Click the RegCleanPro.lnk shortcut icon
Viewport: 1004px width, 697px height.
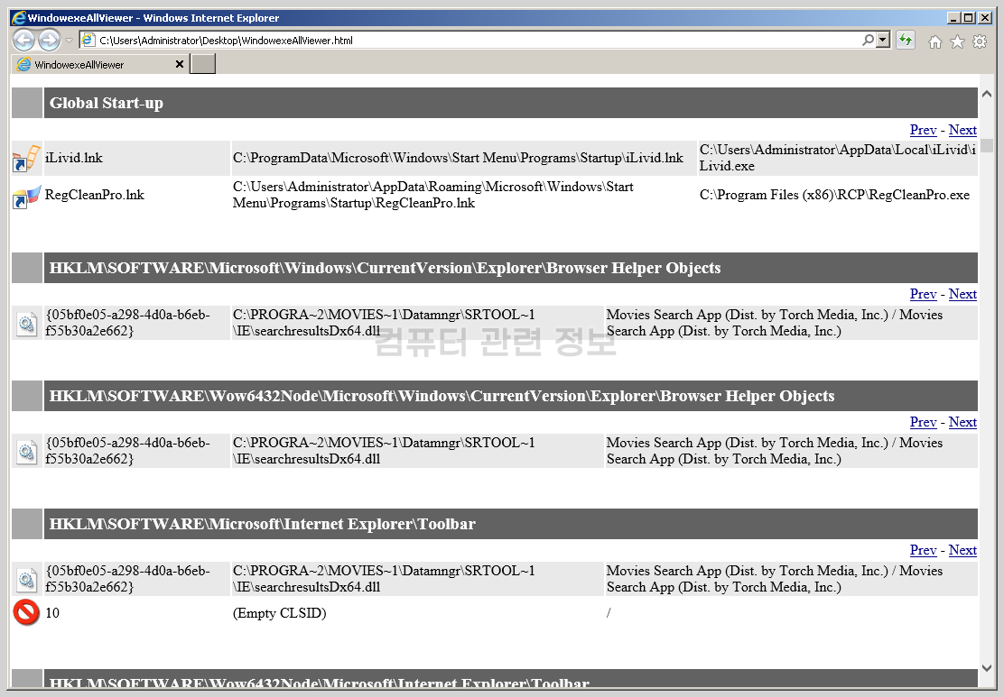(x=26, y=196)
